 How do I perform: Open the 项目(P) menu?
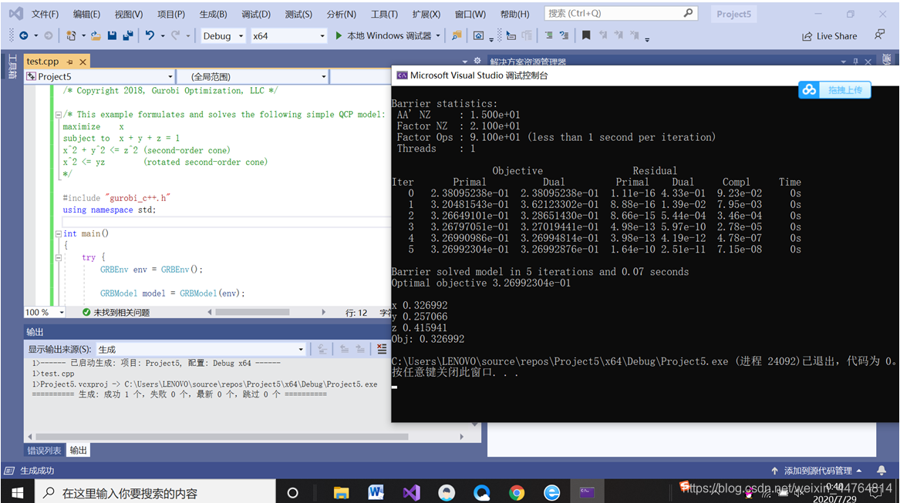[171, 14]
